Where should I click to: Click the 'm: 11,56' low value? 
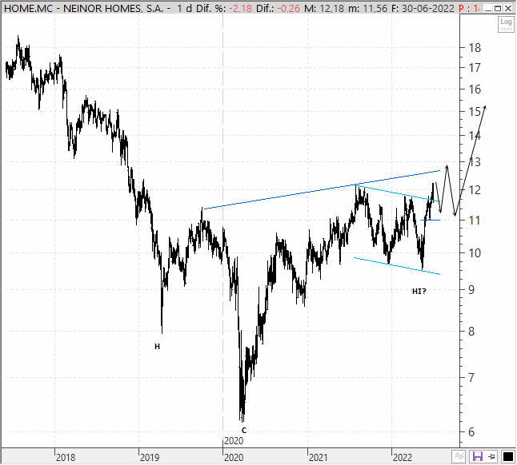point(368,8)
